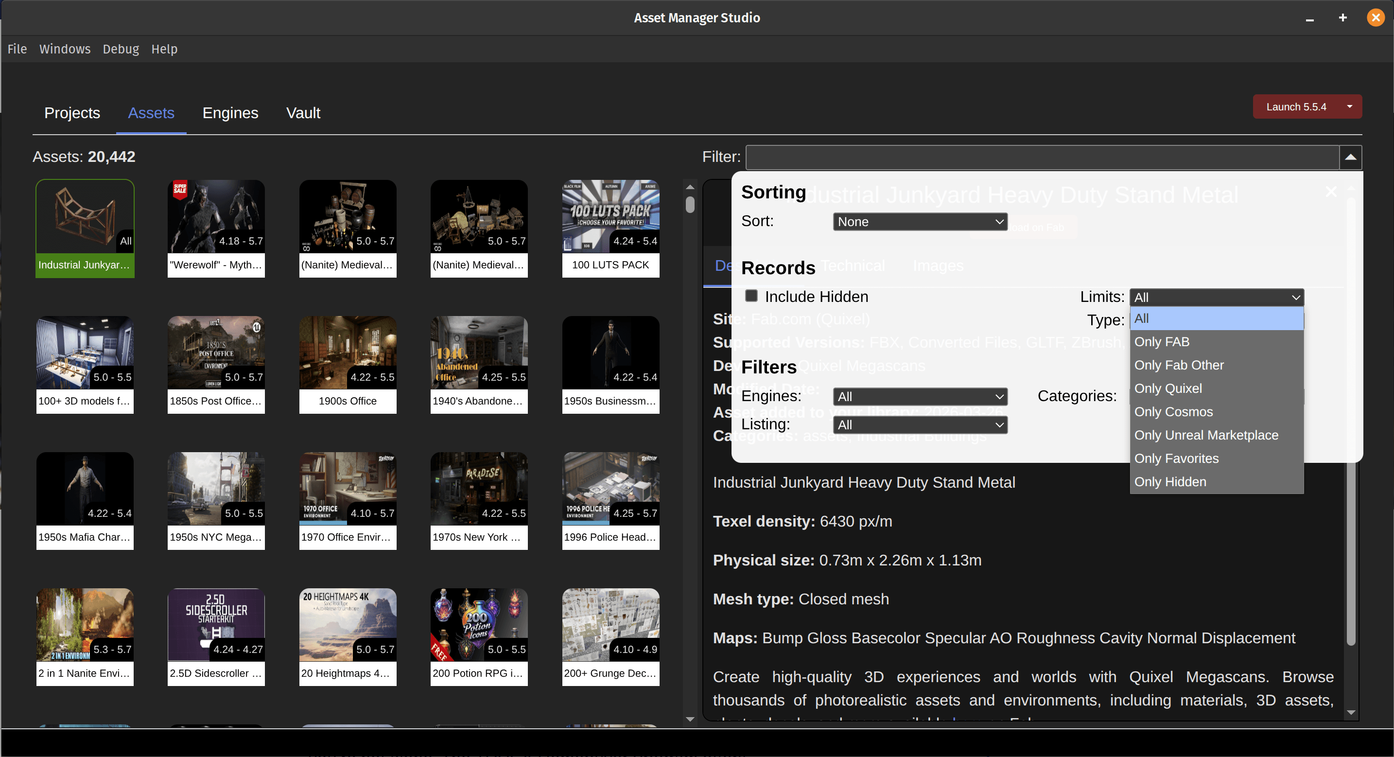Select the 1970 Office Environment asset
The height and width of the screenshot is (757, 1394).
click(348, 501)
